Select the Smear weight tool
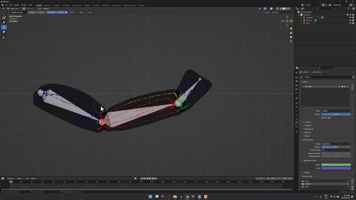This screenshot has height=200, width=356. (4, 32)
